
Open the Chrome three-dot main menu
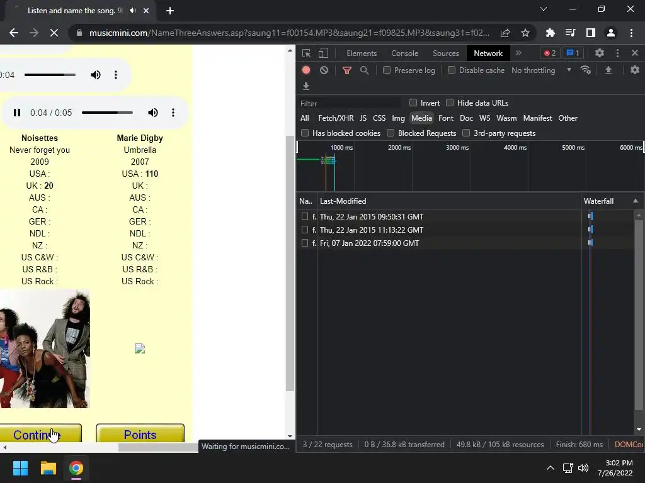[631, 33]
